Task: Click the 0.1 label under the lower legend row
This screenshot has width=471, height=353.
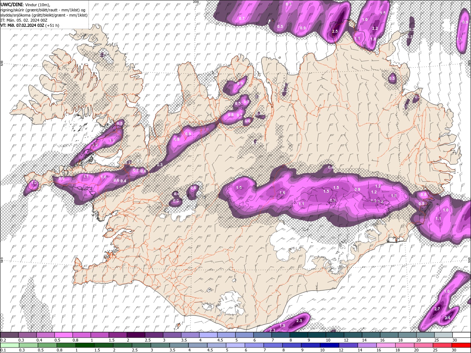Action: point(3,350)
